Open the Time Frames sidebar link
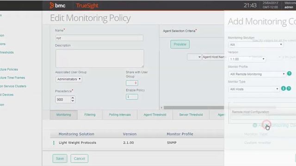Viewport: 296px width, 166px height. [12, 78]
